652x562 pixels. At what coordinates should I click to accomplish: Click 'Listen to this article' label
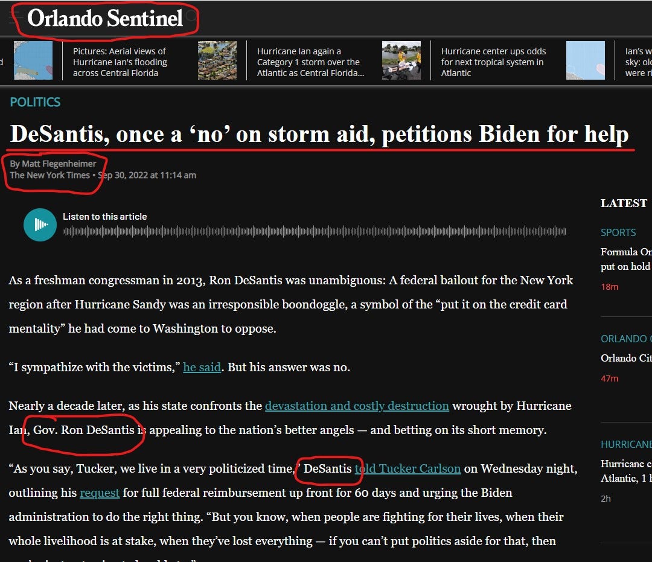[105, 217]
